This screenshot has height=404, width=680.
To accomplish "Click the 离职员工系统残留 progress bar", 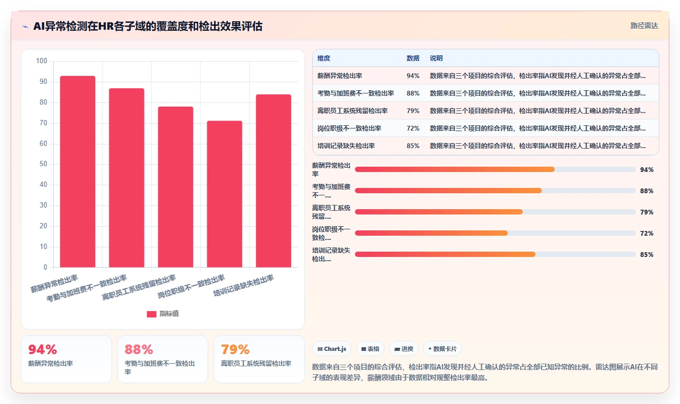I will [x=495, y=212].
